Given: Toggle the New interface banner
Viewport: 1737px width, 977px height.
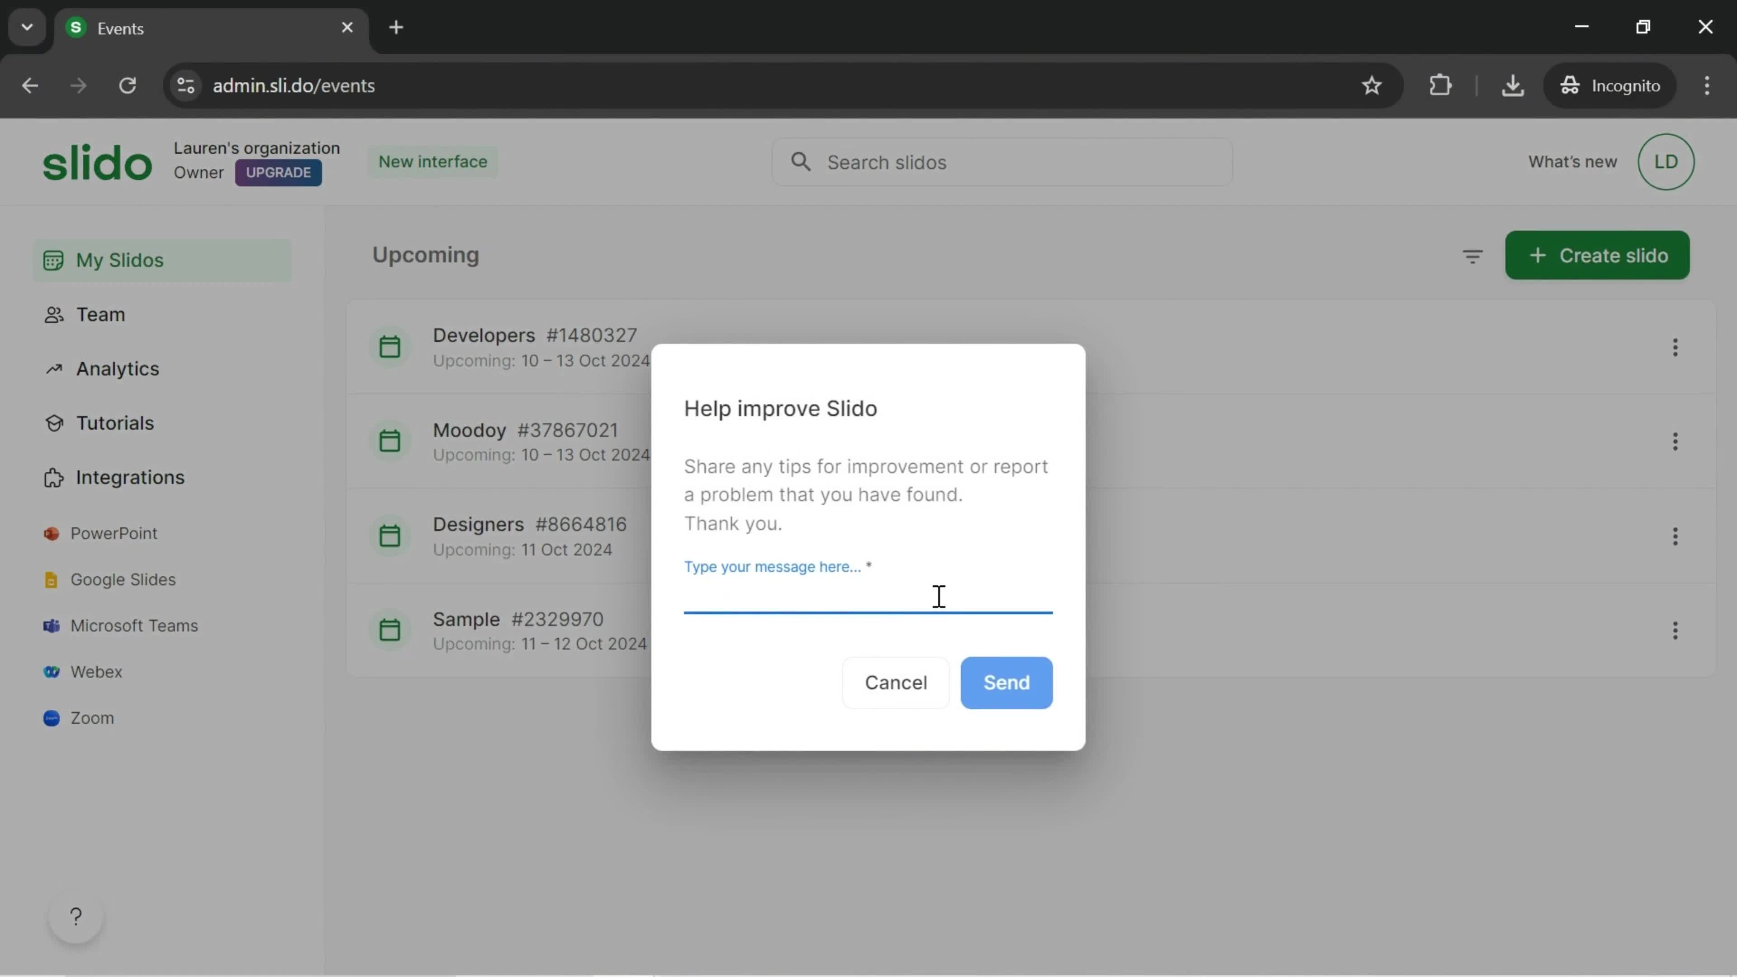Looking at the screenshot, I should pos(433,161).
